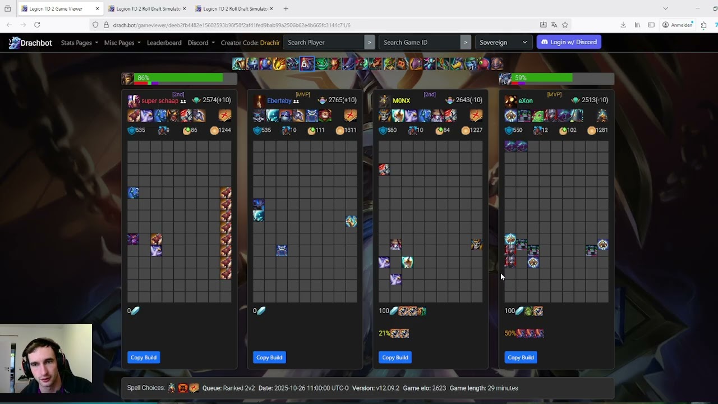Open the Stats Pages dropdown
The width and height of the screenshot is (718, 404).
pos(79,43)
